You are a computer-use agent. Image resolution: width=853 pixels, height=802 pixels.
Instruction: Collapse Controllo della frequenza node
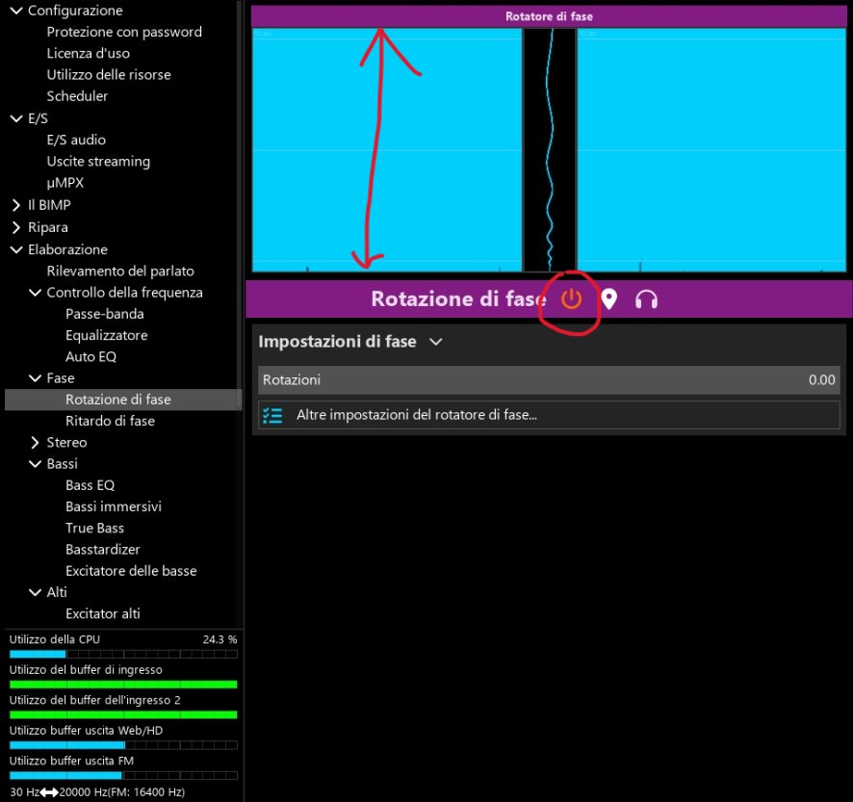pos(36,293)
